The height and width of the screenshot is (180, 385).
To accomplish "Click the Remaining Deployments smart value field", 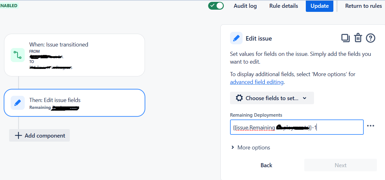I will pos(297,127).
